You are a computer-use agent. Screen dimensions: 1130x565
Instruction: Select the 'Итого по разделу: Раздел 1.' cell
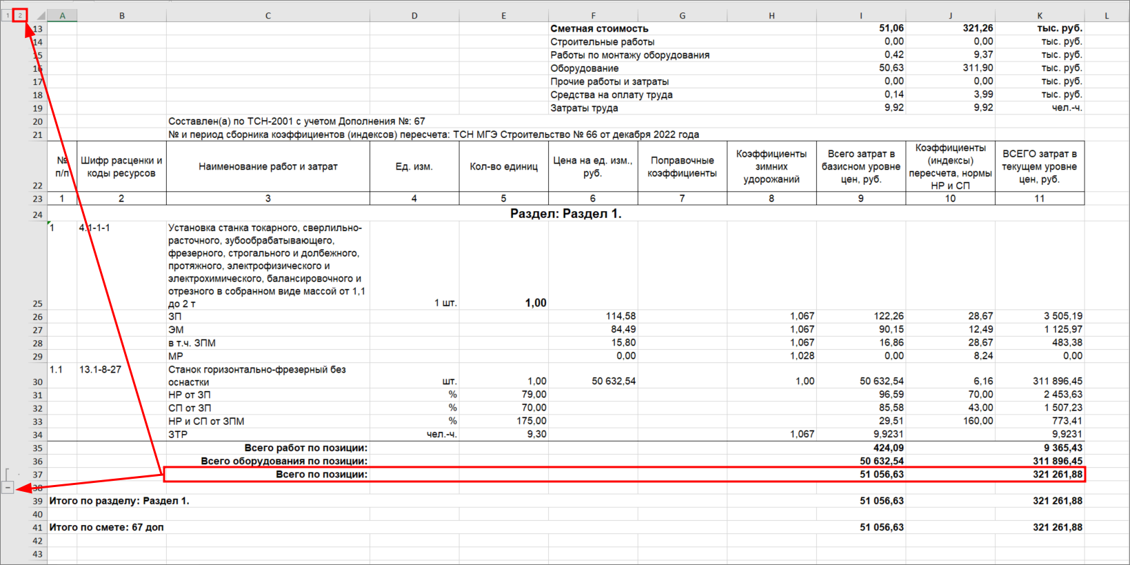tap(119, 501)
